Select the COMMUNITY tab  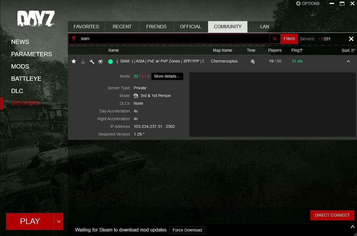pos(228,27)
